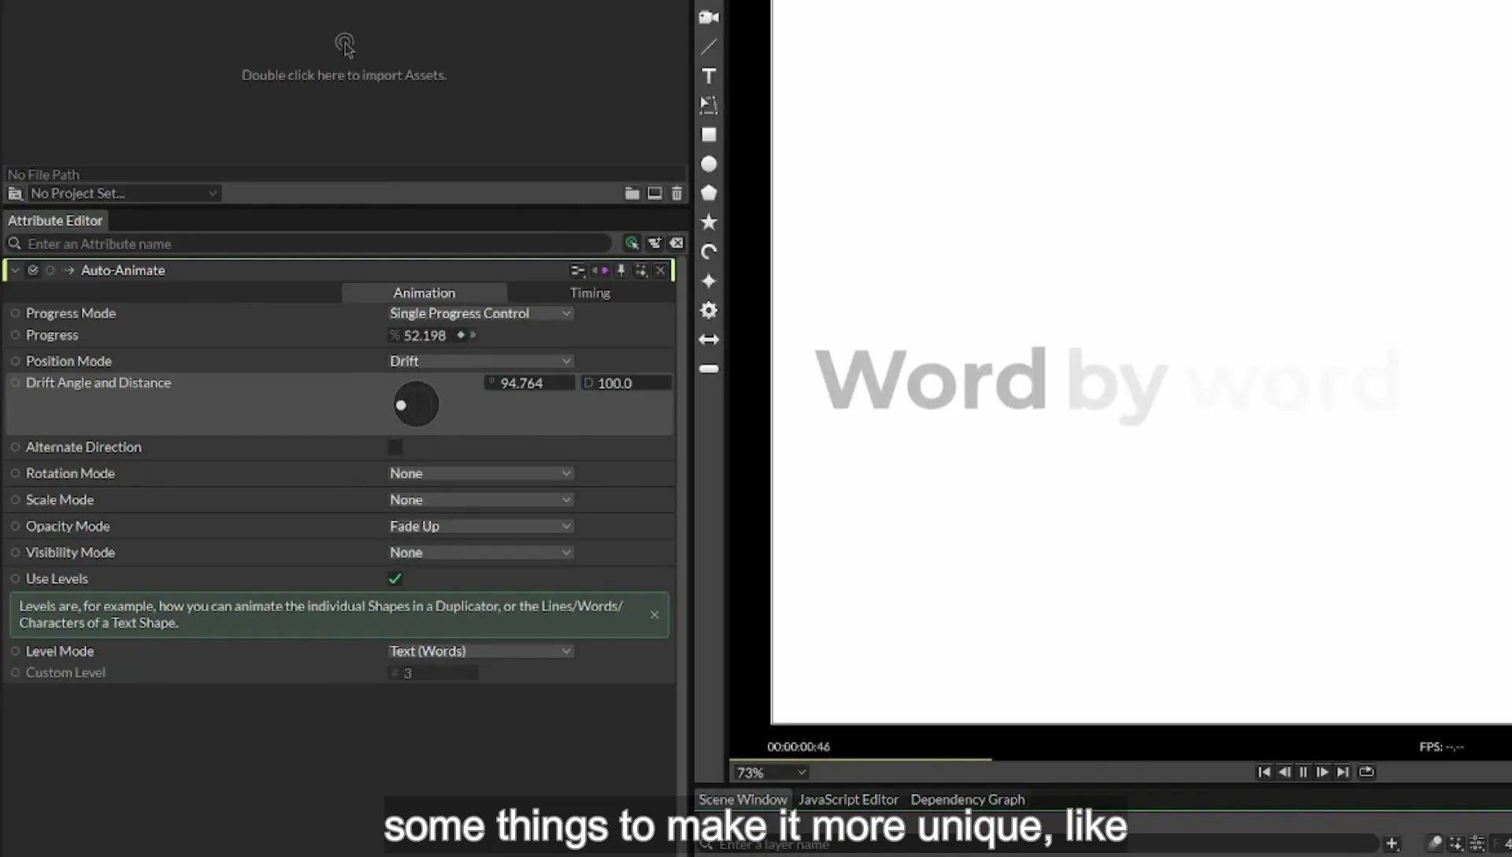This screenshot has width=1512, height=857.
Task: Select the Arrow shape tool
Action: click(x=709, y=339)
